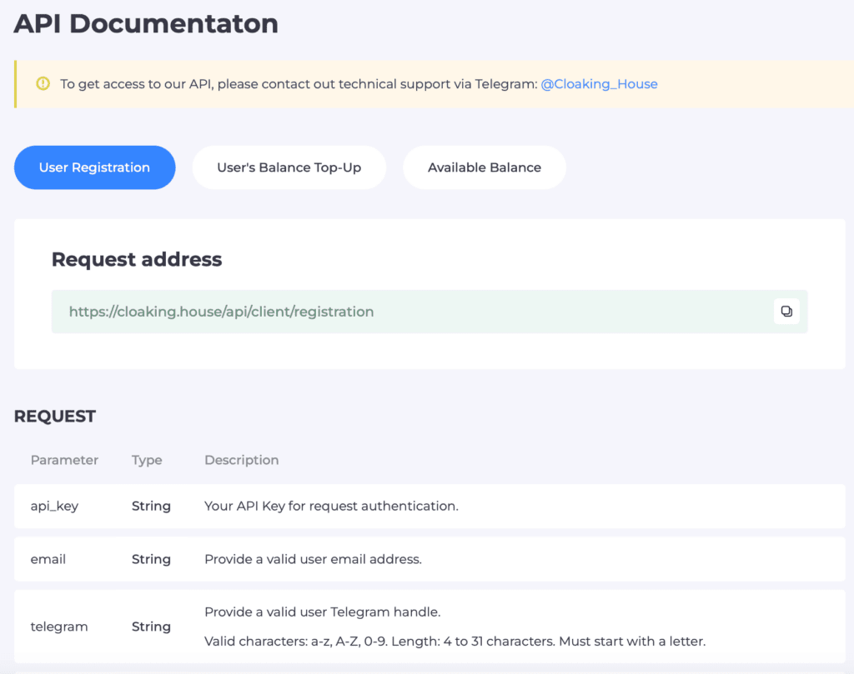Click the Type column header
This screenshot has width=854, height=674.
(x=145, y=460)
